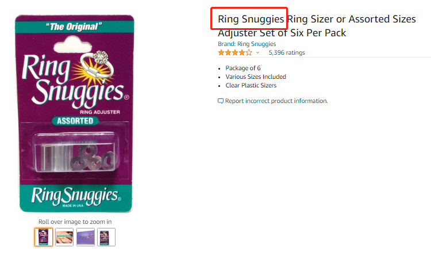Select the second thumbnail showing hands

tap(64, 237)
